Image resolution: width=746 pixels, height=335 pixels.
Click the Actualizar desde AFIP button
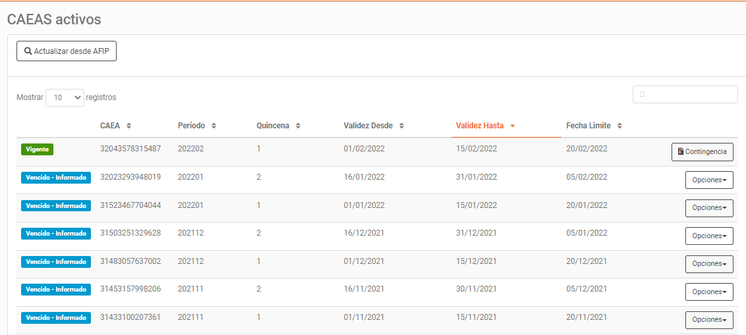pyautogui.click(x=67, y=51)
